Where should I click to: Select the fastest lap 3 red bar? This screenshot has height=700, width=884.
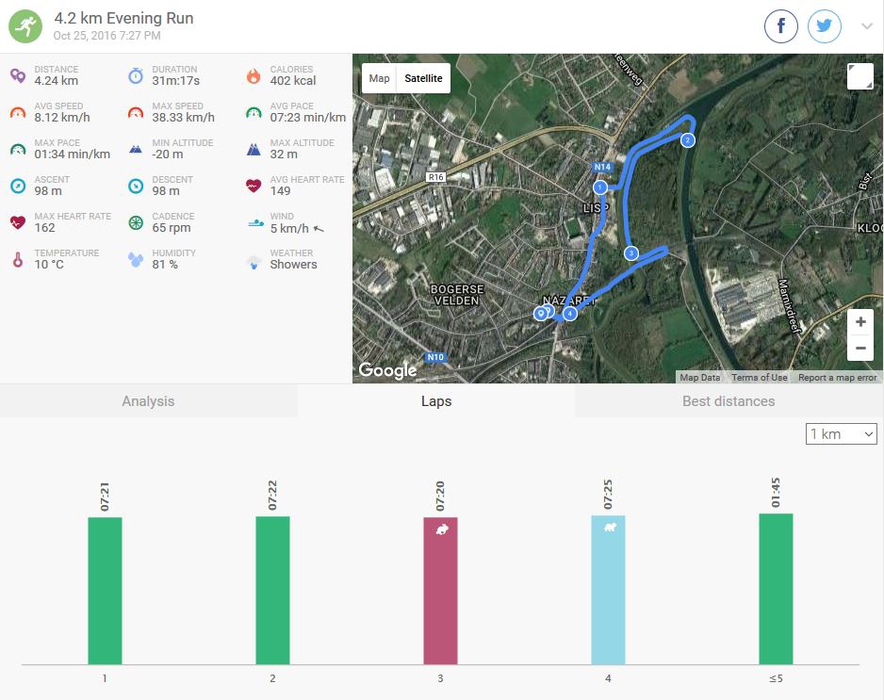click(440, 590)
